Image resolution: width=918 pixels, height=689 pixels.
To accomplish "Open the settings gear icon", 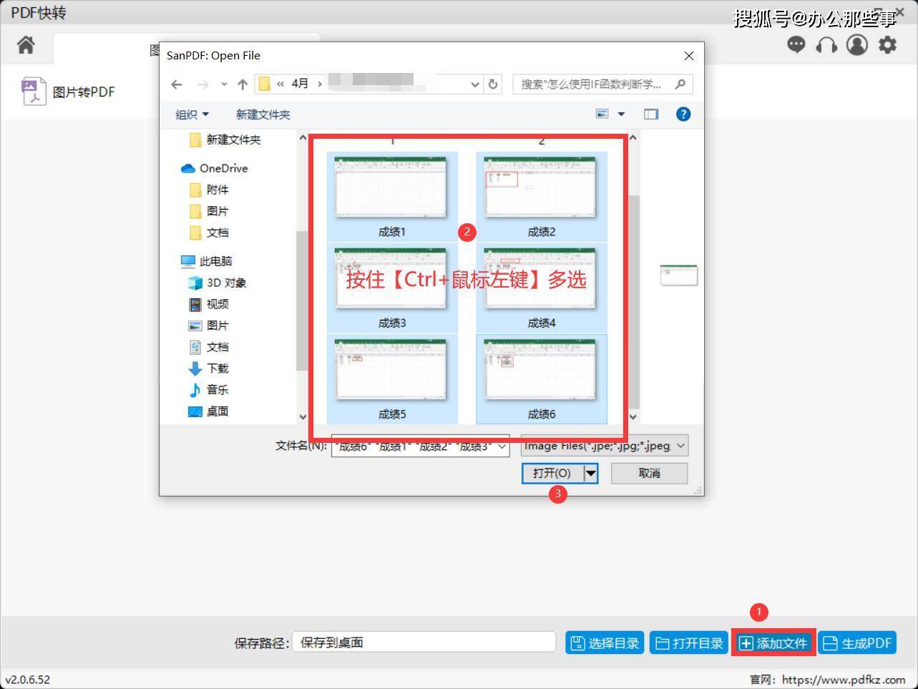I will coord(887,45).
